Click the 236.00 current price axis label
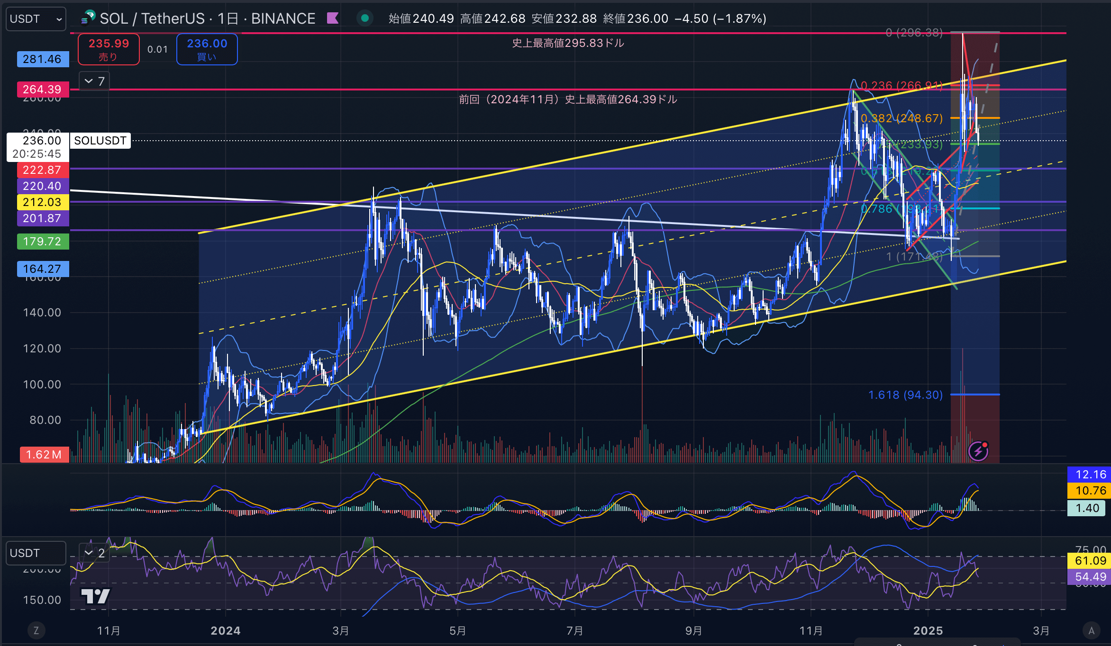This screenshot has height=646, width=1111. [38, 147]
